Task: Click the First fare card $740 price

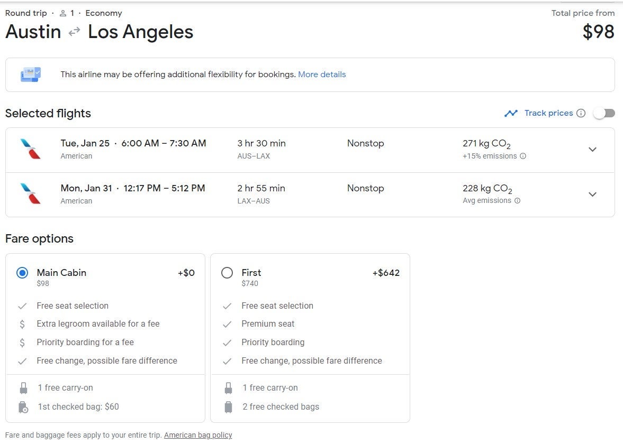Action: tap(250, 284)
